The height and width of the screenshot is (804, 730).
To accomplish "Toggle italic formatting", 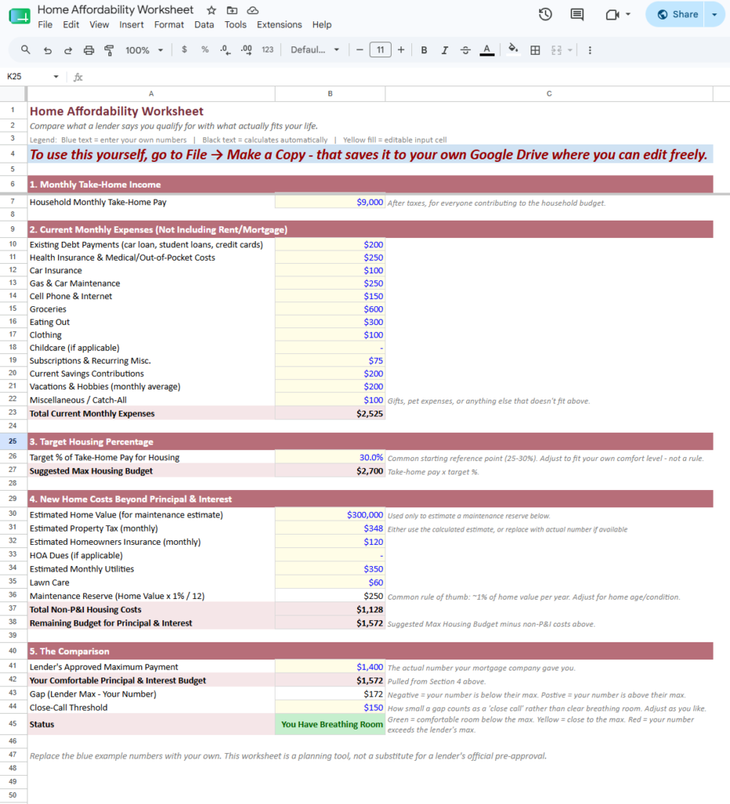I will 444,50.
